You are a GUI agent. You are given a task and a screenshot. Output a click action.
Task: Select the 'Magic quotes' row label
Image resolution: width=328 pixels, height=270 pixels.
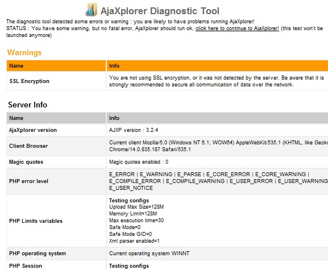point(26,162)
